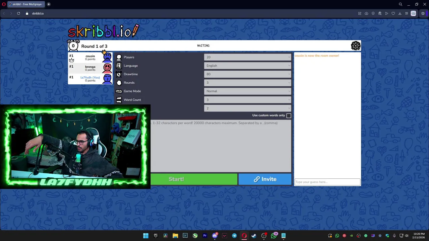Viewport: 429px width, 241px height.
Task: Click la7fydh's own avatar
Action: click(x=107, y=79)
